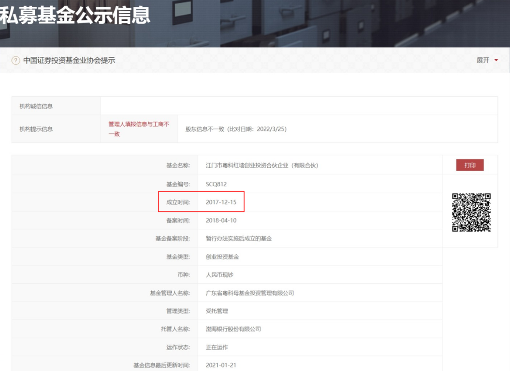
Task: Select fund code SCQ812
Action: 216,184
